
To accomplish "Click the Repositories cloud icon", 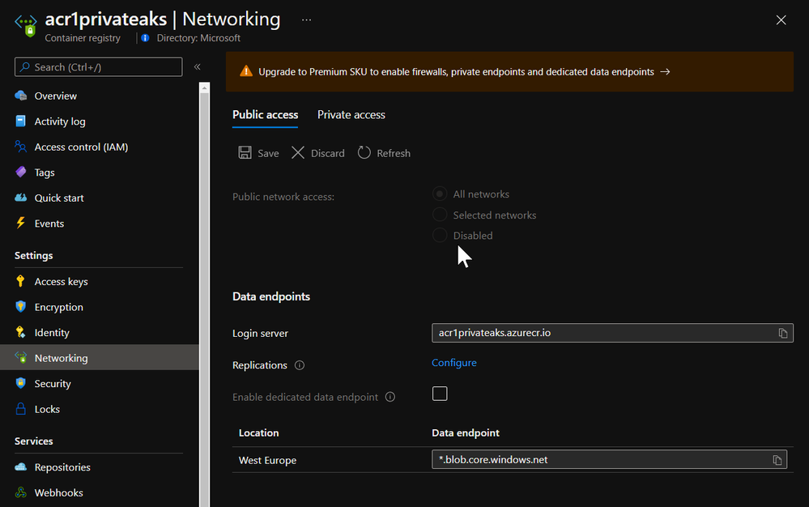I will click(x=20, y=467).
